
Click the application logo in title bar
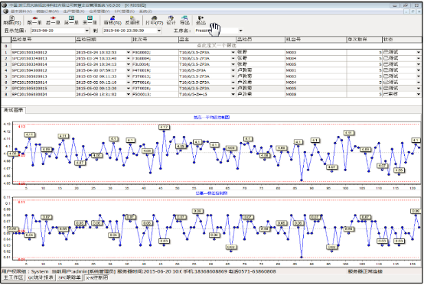(x=5, y=5)
